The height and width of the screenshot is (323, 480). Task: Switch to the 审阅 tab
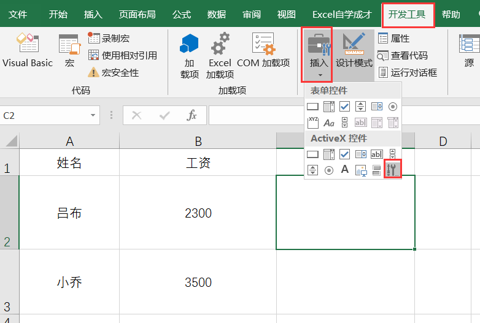tap(252, 14)
